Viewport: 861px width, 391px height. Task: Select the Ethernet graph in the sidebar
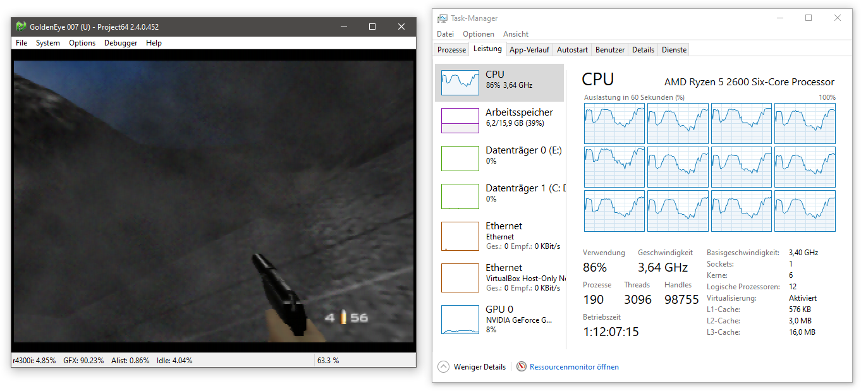[x=499, y=236]
